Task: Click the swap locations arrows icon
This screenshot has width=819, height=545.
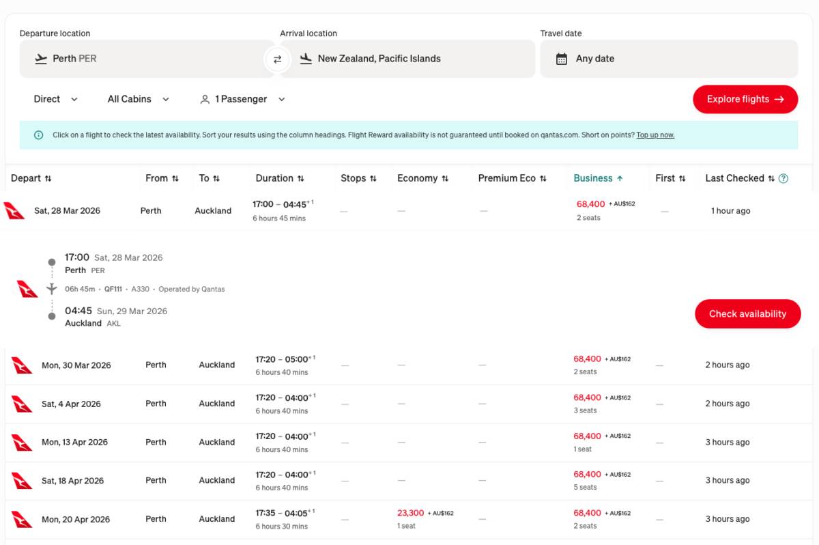Action: pyautogui.click(x=277, y=59)
